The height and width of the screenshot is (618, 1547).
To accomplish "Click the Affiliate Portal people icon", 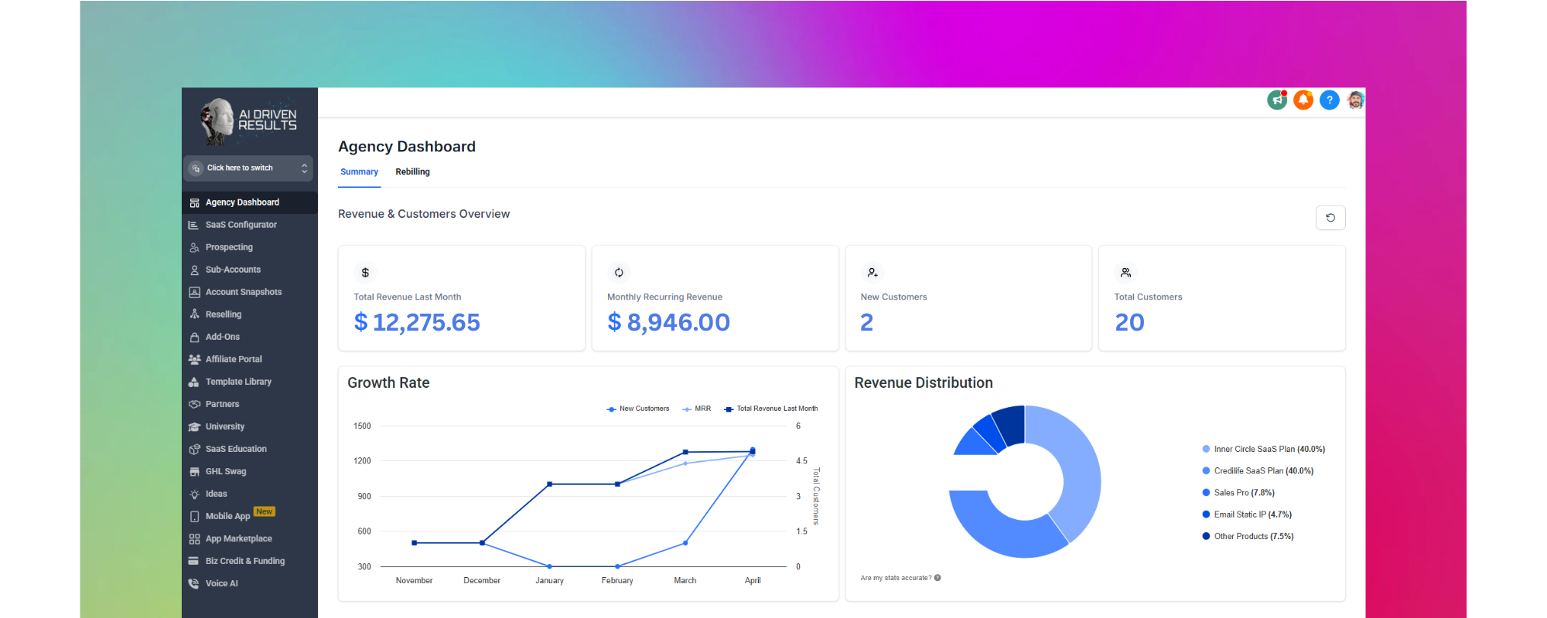I will pos(195,359).
